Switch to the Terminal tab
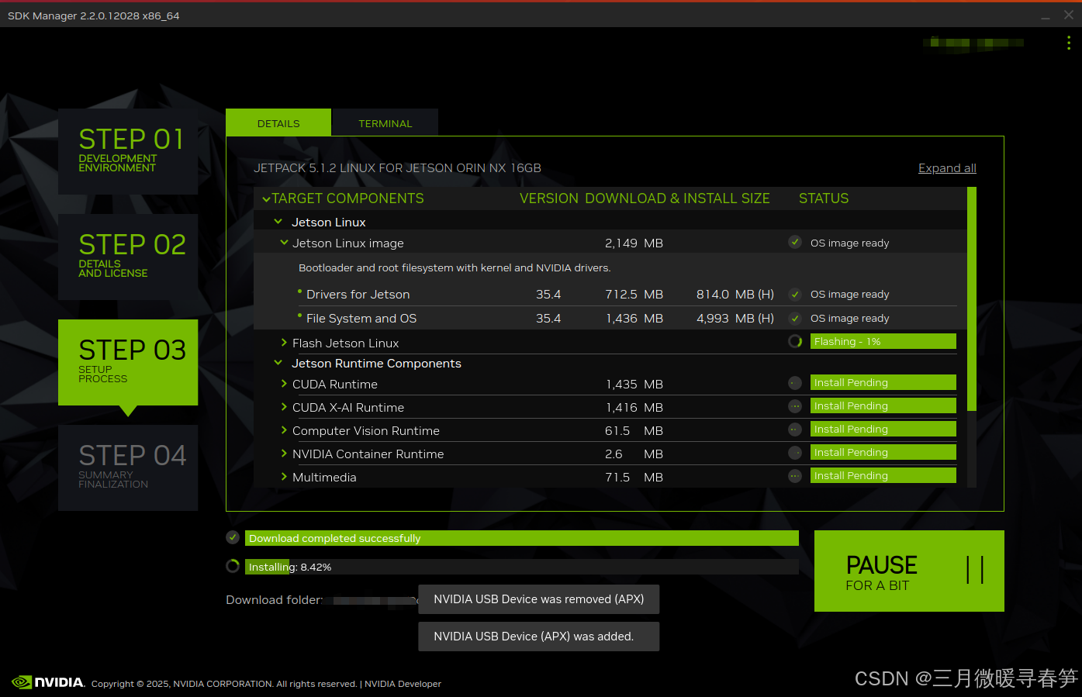 point(385,122)
